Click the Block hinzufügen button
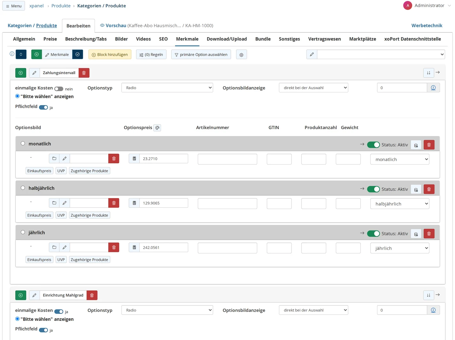Screen dimensions: 455x340 tap(110, 55)
